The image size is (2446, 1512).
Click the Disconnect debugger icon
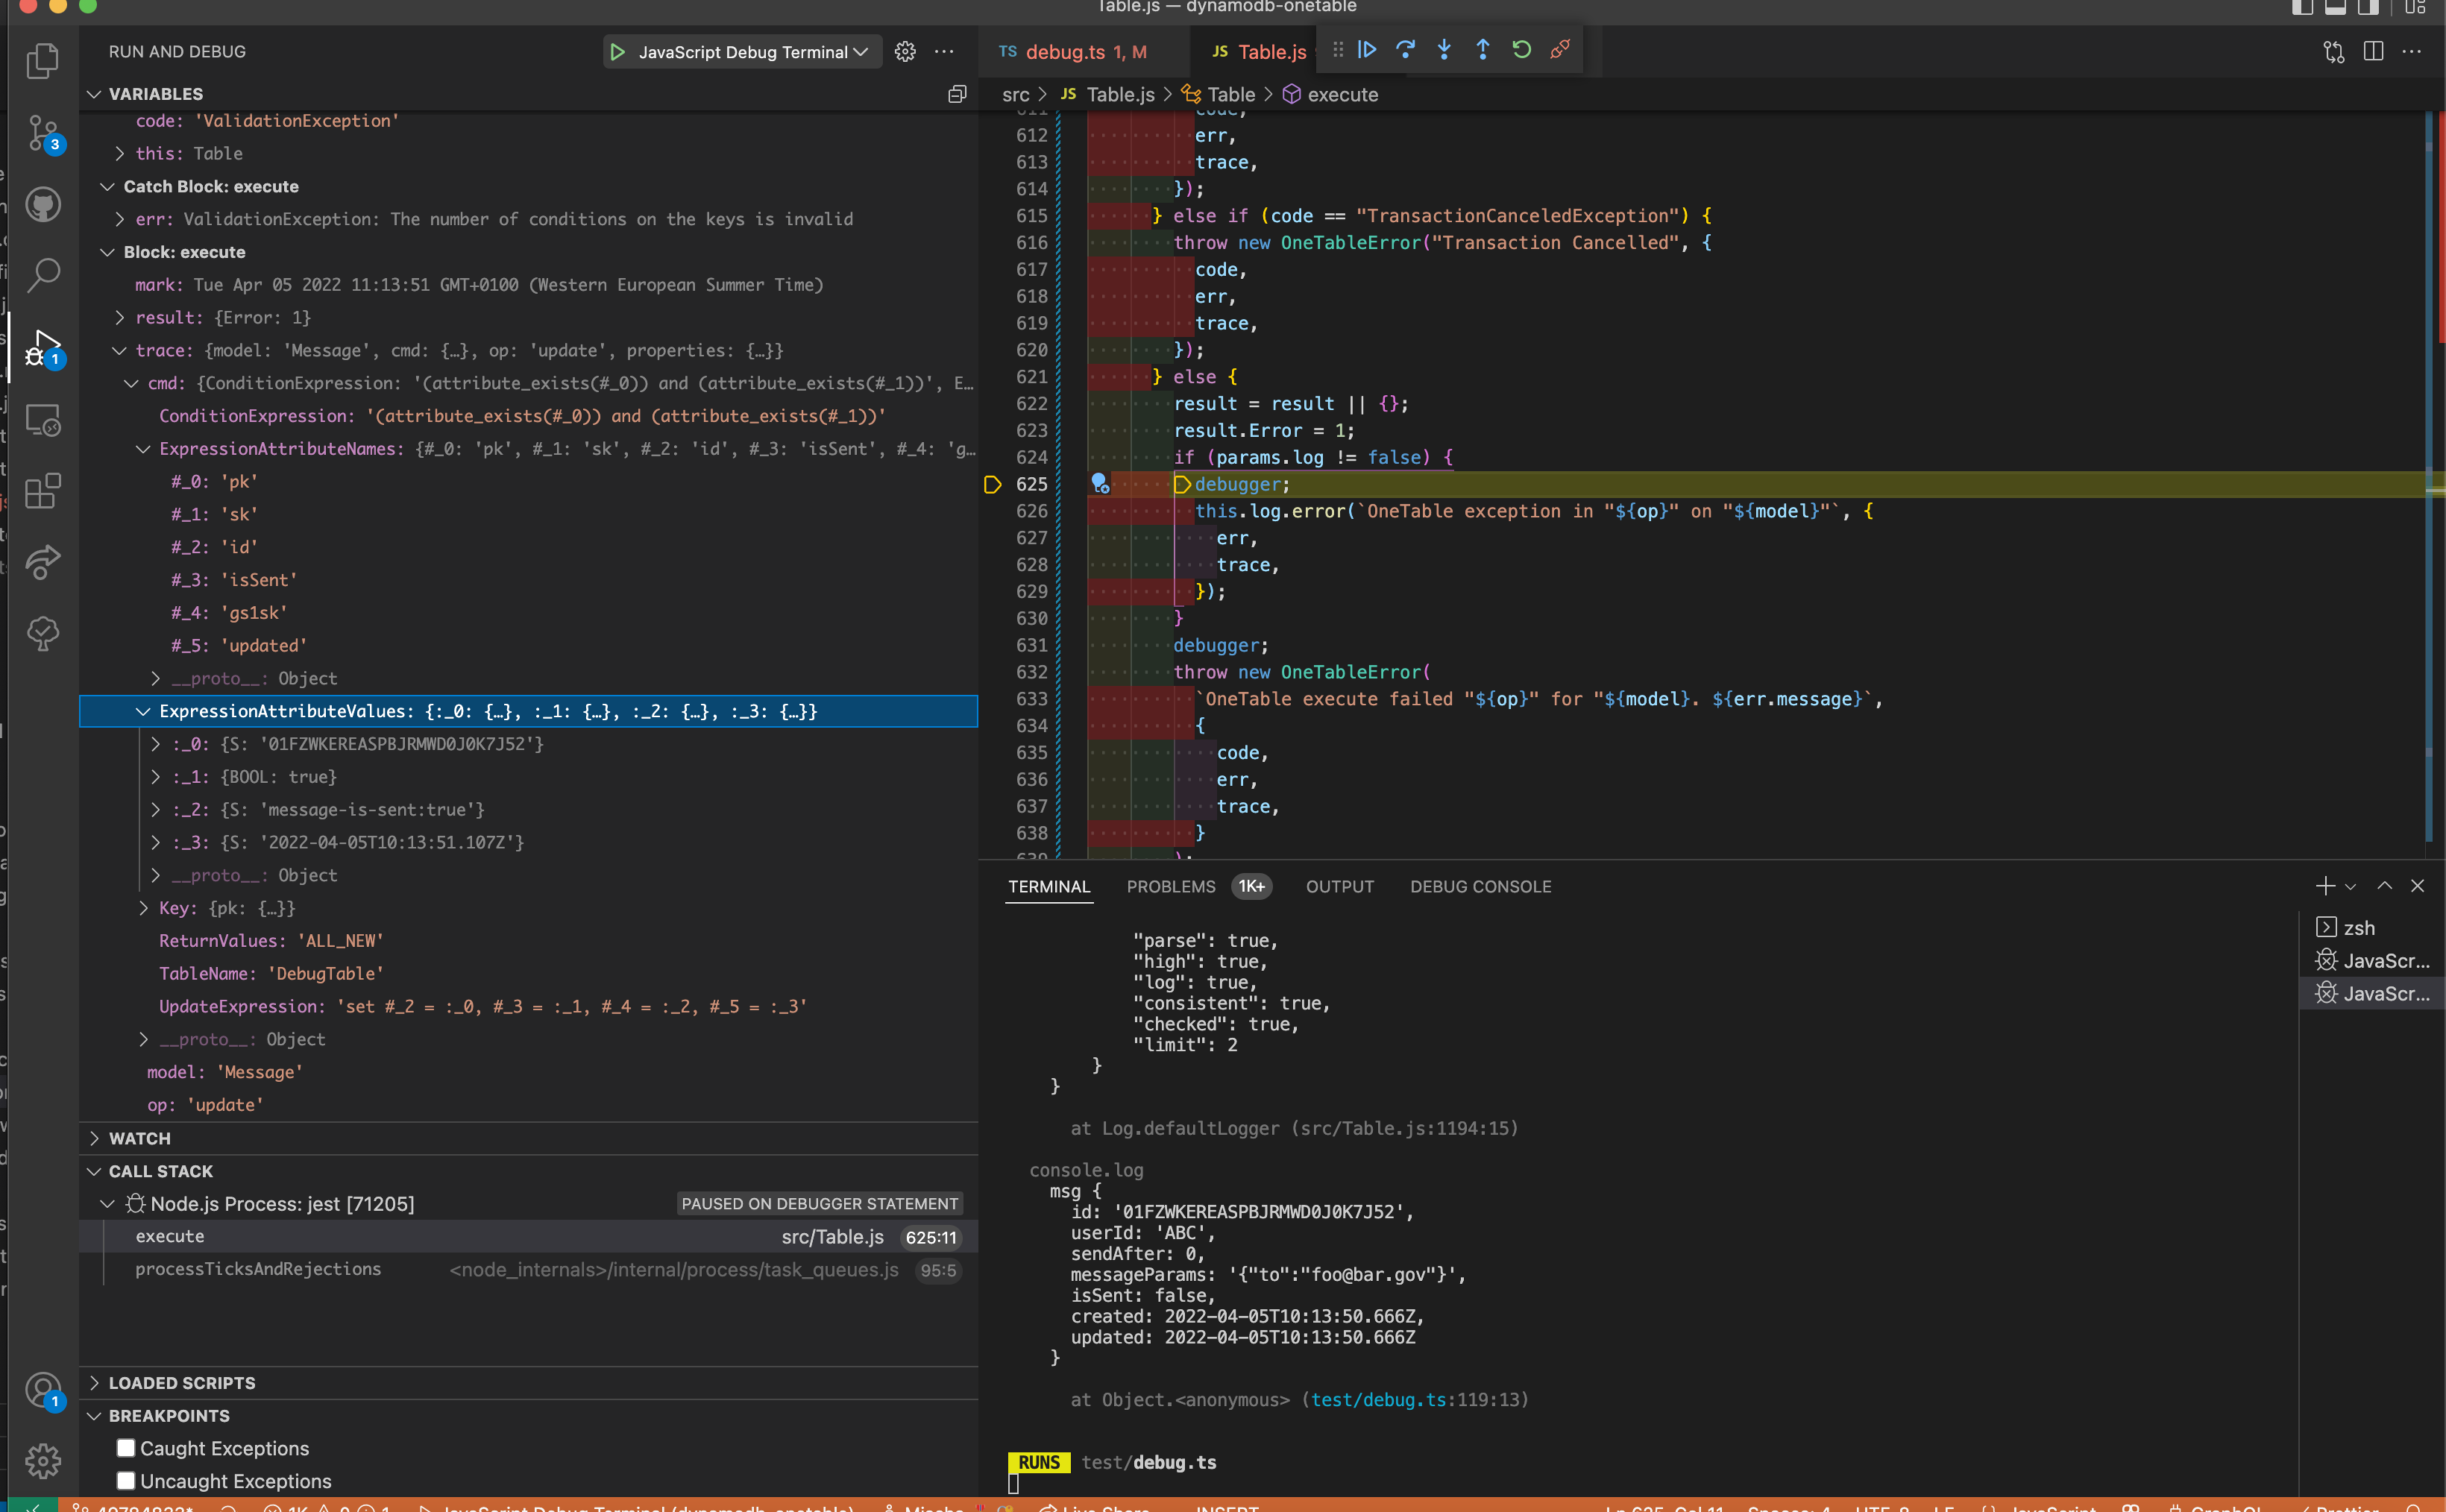click(1559, 50)
